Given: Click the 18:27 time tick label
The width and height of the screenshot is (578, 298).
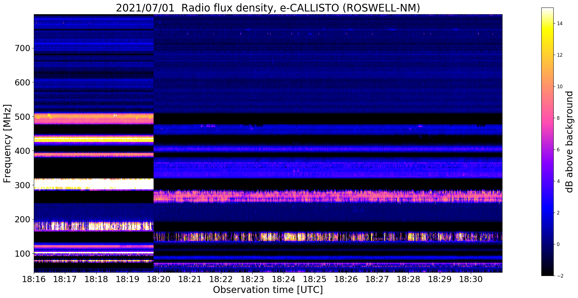Looking at the screenshot, I should tap(377, 279).
